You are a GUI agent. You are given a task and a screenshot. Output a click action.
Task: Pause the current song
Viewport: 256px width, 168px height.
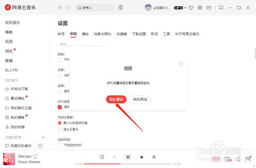pyautogui.click(x=128, y=157)
